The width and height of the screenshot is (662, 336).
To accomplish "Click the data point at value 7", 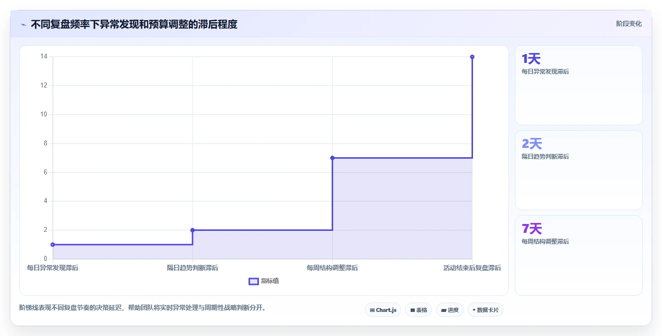I will coord(332,158).
